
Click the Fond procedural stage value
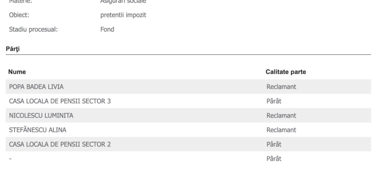107,30
